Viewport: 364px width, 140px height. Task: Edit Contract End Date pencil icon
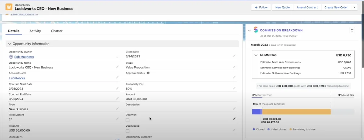(x=117, y=98)
